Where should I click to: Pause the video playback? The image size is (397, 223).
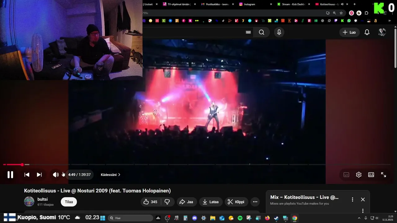click(x=10, y=175)
